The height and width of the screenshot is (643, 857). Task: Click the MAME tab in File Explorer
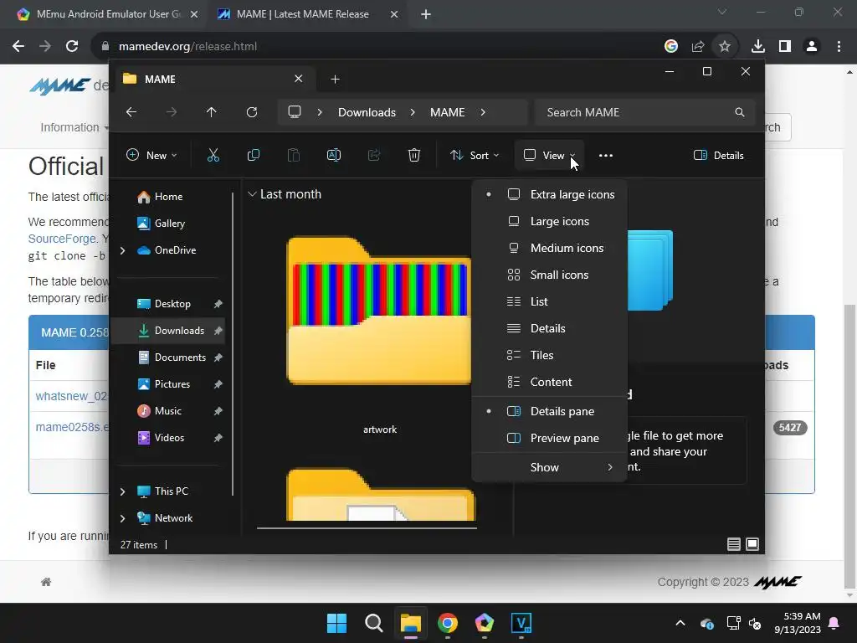tap(213, 80)
